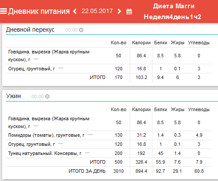Click the date 22.05.2017
The width and height of the screenshot is (218, 181).
point(97,11)
